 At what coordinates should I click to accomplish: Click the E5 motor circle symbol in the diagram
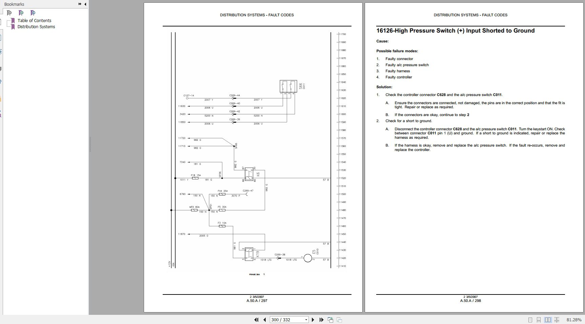(x=307, y=258)
